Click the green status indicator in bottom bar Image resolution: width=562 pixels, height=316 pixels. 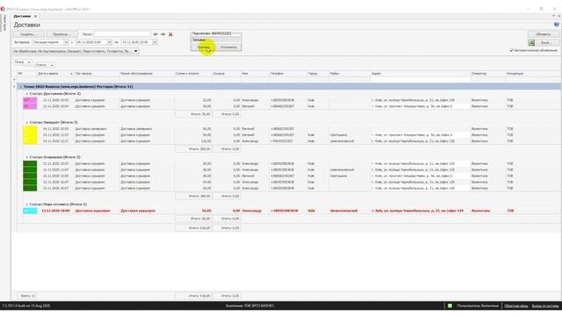450,305
